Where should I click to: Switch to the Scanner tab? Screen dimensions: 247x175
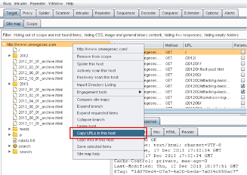click(x=63, y=13)
